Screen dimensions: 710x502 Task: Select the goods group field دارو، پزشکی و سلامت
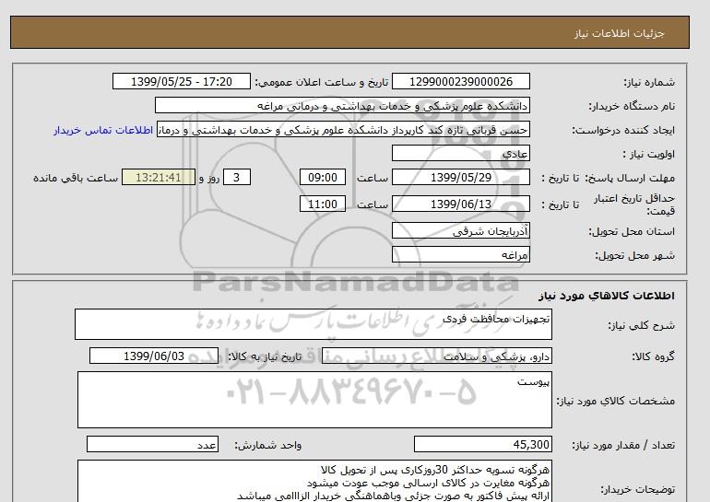pyautogui.click(x=436, y=356)
